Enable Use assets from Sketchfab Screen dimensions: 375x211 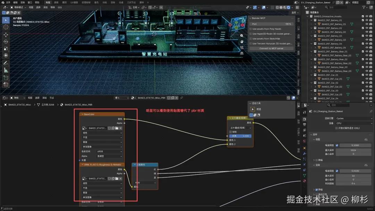coord(251,39)
